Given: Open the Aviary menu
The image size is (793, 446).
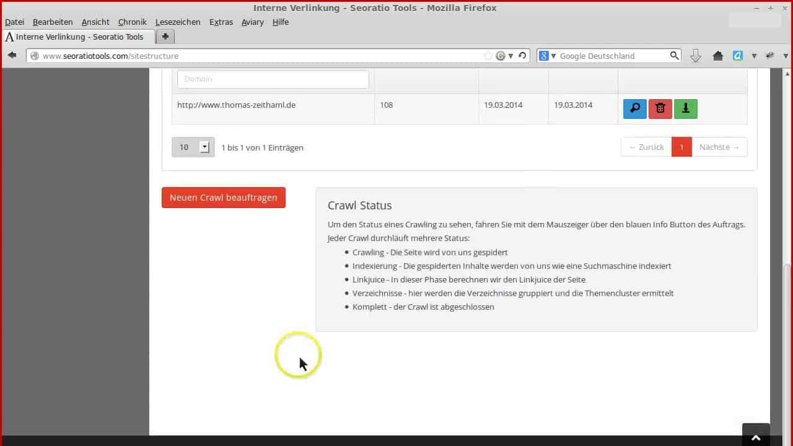Looking at the screenshot, I should pos(252,22).
